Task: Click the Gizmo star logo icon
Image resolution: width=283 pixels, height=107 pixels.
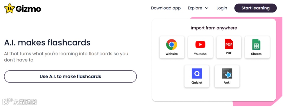Action: click(x=9, y=8)
